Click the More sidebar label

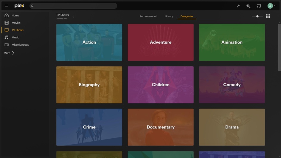click(x=7, y=53)
